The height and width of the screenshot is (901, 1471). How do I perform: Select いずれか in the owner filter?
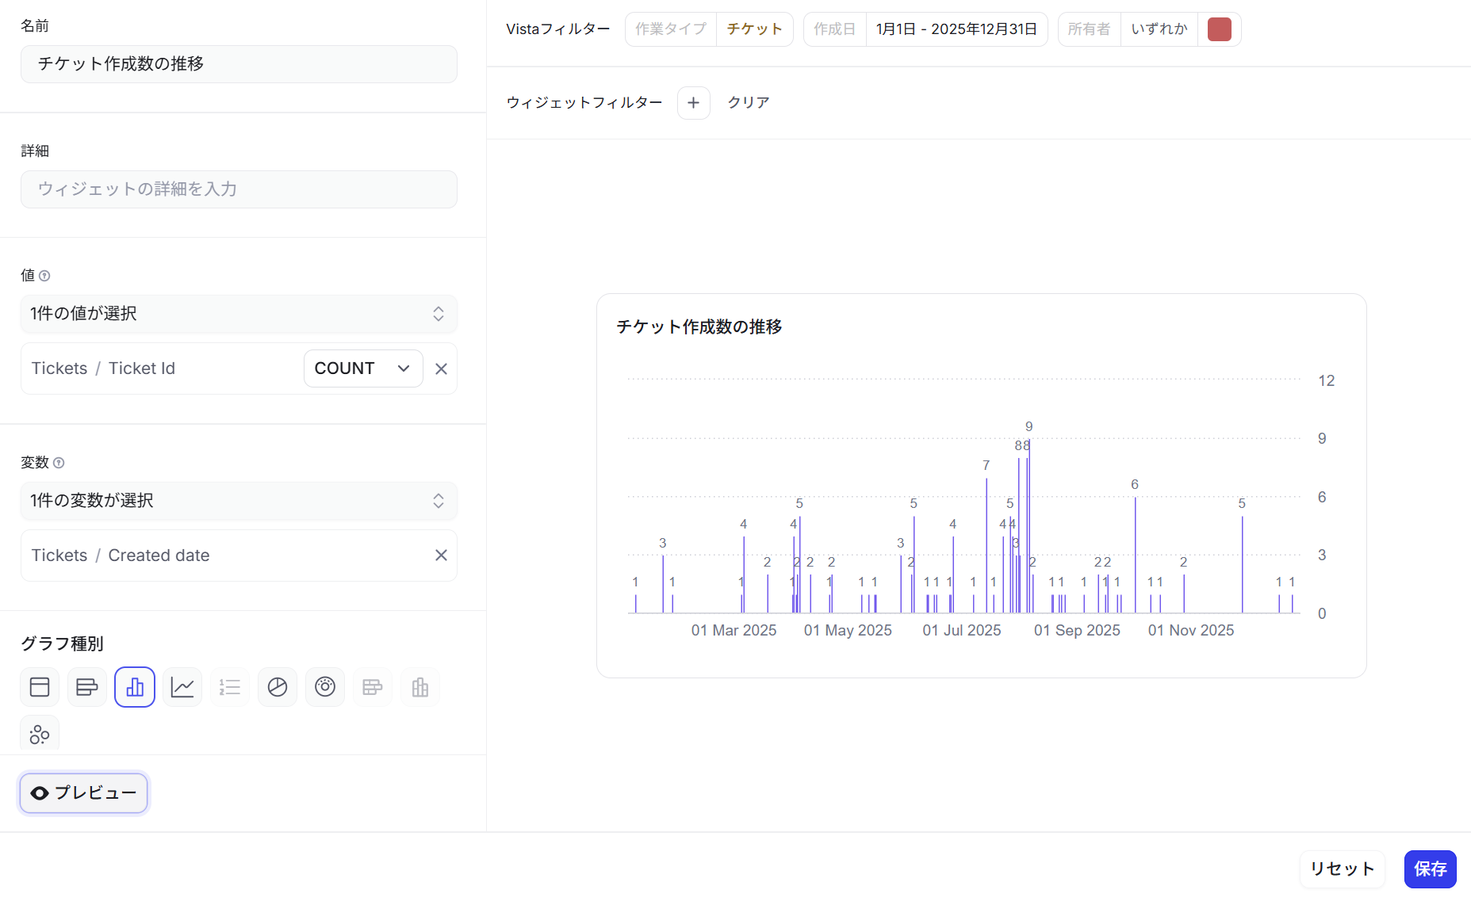pyautogui.click(x=1158, y=29)
